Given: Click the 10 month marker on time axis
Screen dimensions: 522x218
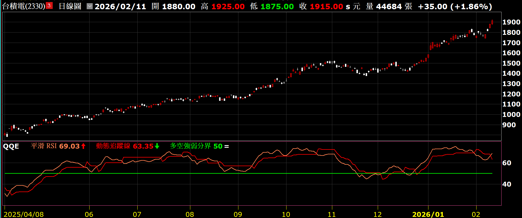Looking at the screenshot, I should pyautogui.click(x=286, y=214).
